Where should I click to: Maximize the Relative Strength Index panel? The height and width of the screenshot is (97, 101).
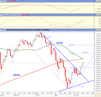[x=97, y=15]
